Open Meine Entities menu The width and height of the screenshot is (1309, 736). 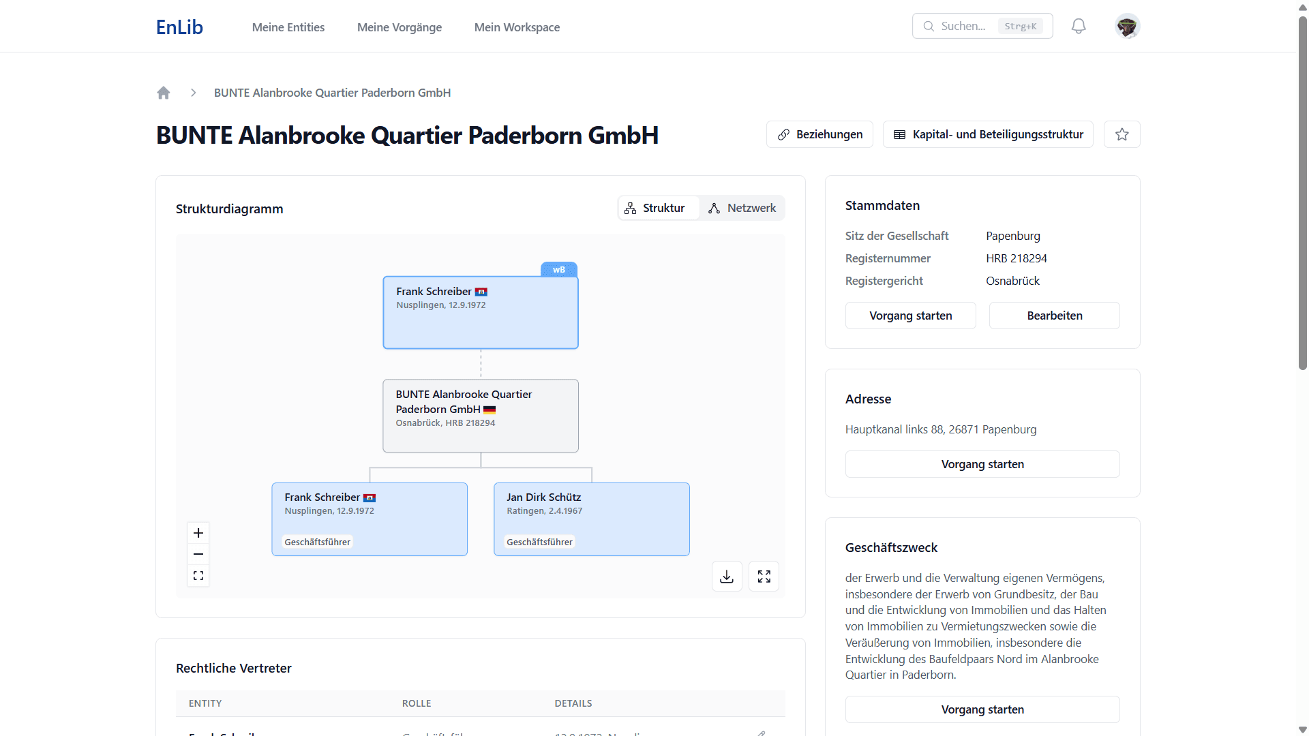click(x=288, y=27)
